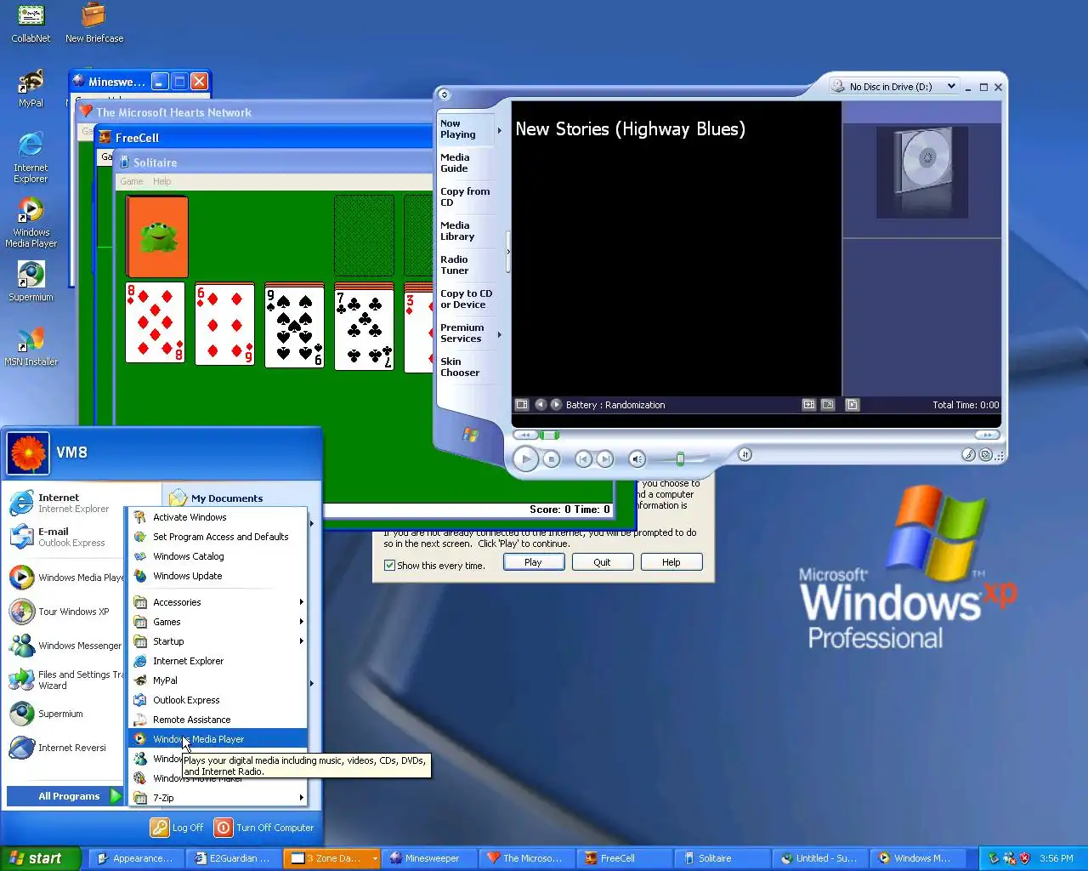Open the MSN Installer desktop icon
The width and height of the screenshot is (1088, 871).
[x=31, y=346]
